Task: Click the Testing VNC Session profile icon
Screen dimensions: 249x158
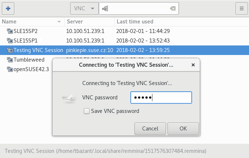Action: coord(10,50)
